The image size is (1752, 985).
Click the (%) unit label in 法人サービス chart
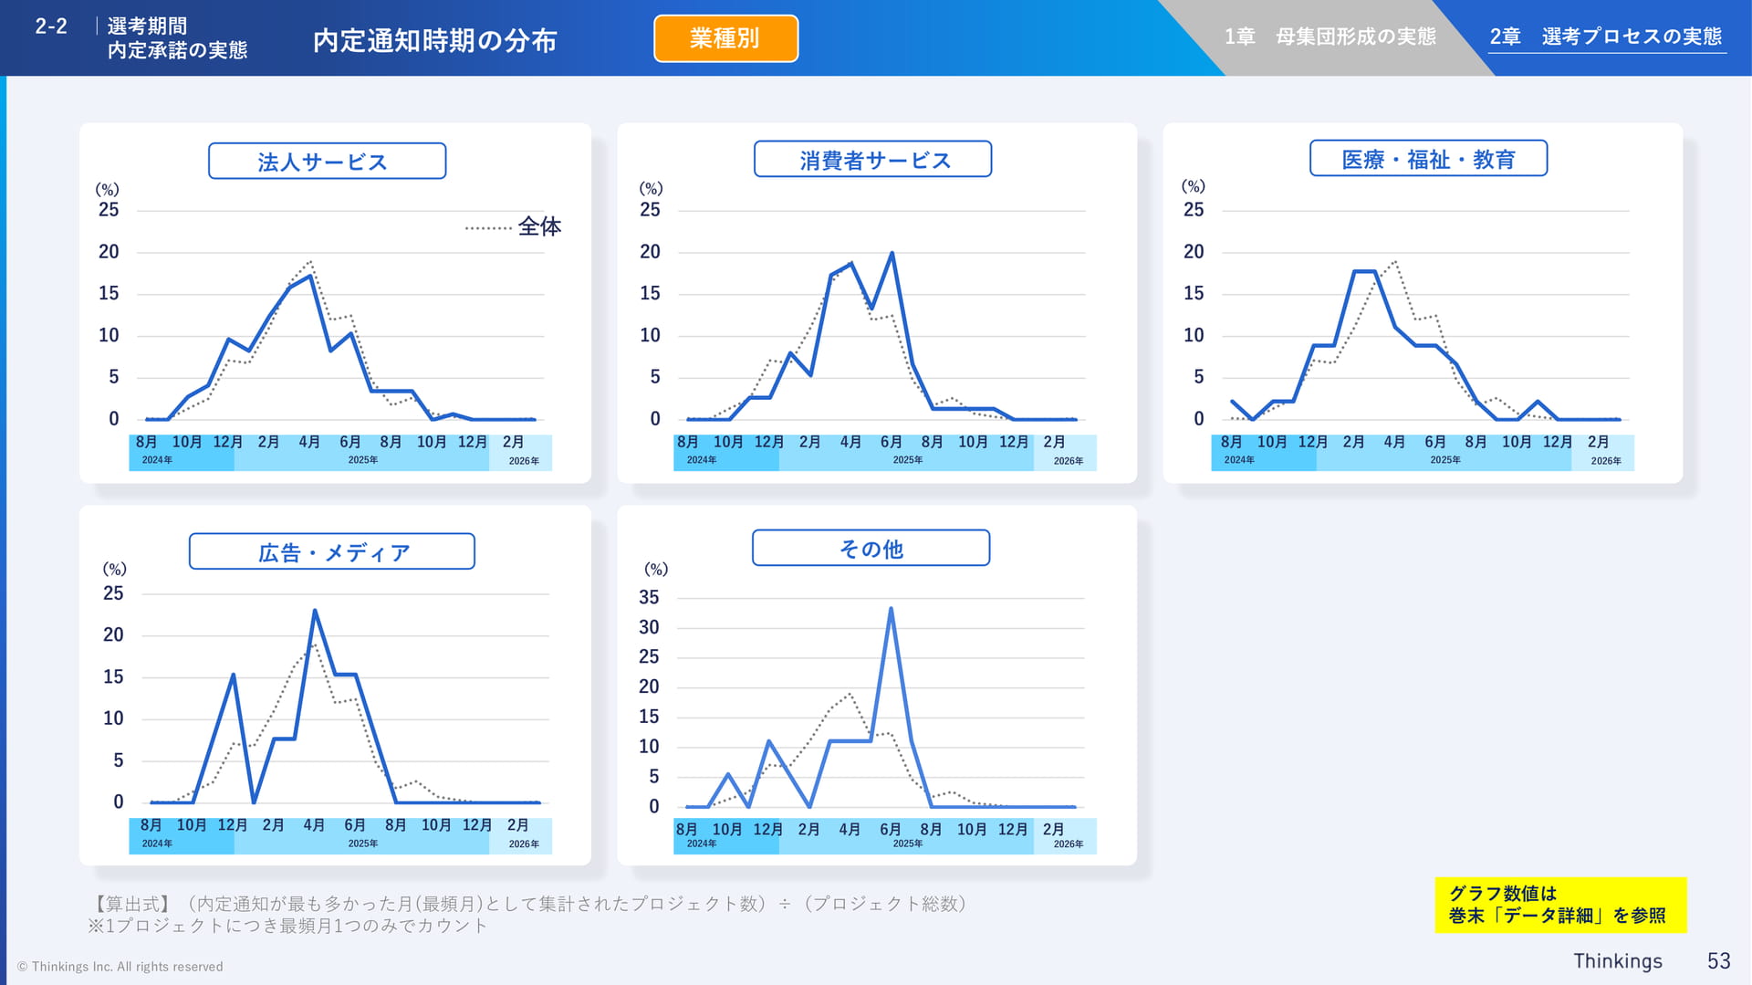click(x=108, y=189)
